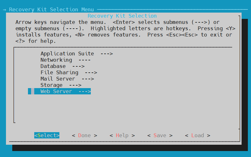The height and width of the screenshot is (157, 251).
Task: Expand the arrow next to Mail Server
Action: point(88,79)
